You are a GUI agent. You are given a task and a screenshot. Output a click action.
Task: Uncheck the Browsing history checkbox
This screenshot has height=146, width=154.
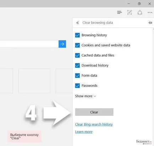77,35
